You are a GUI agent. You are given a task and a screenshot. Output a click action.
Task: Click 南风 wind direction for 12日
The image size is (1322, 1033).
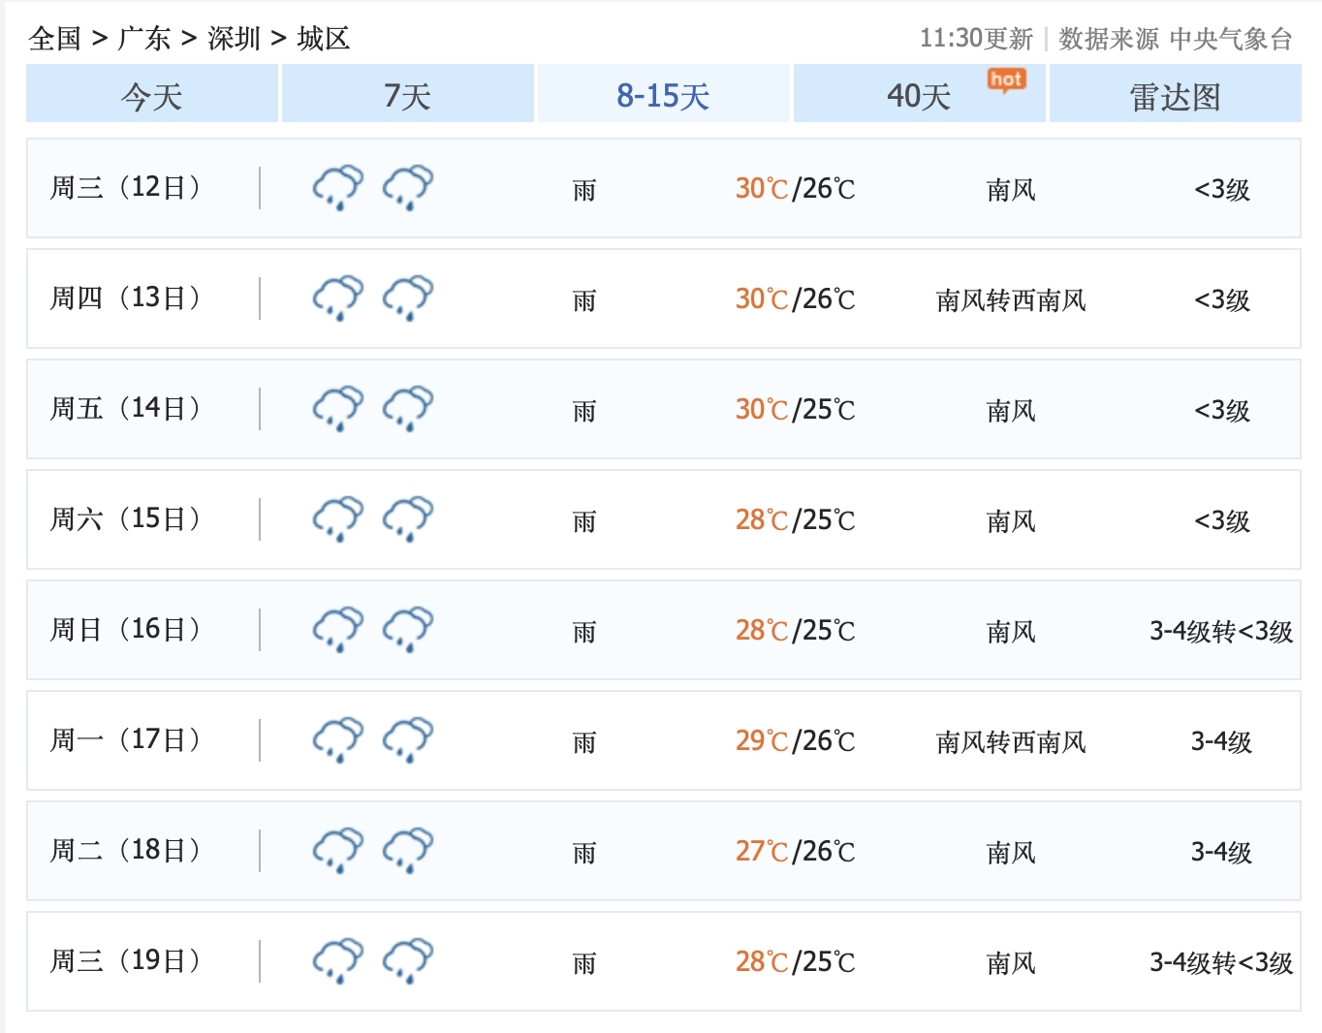tap(1011, 190)
